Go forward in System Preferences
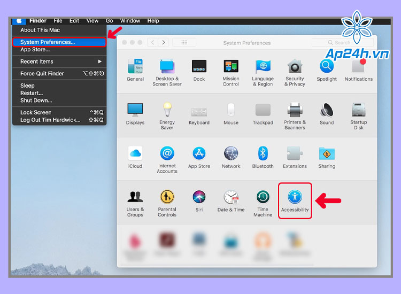The width and height of the screenshot is (401, 294). coord(164,42)
